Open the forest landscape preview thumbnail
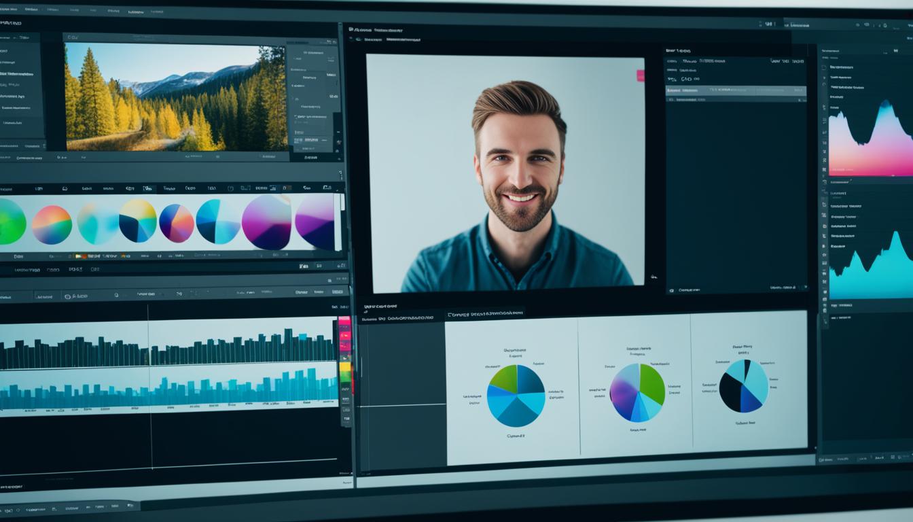 click(175, 97)
